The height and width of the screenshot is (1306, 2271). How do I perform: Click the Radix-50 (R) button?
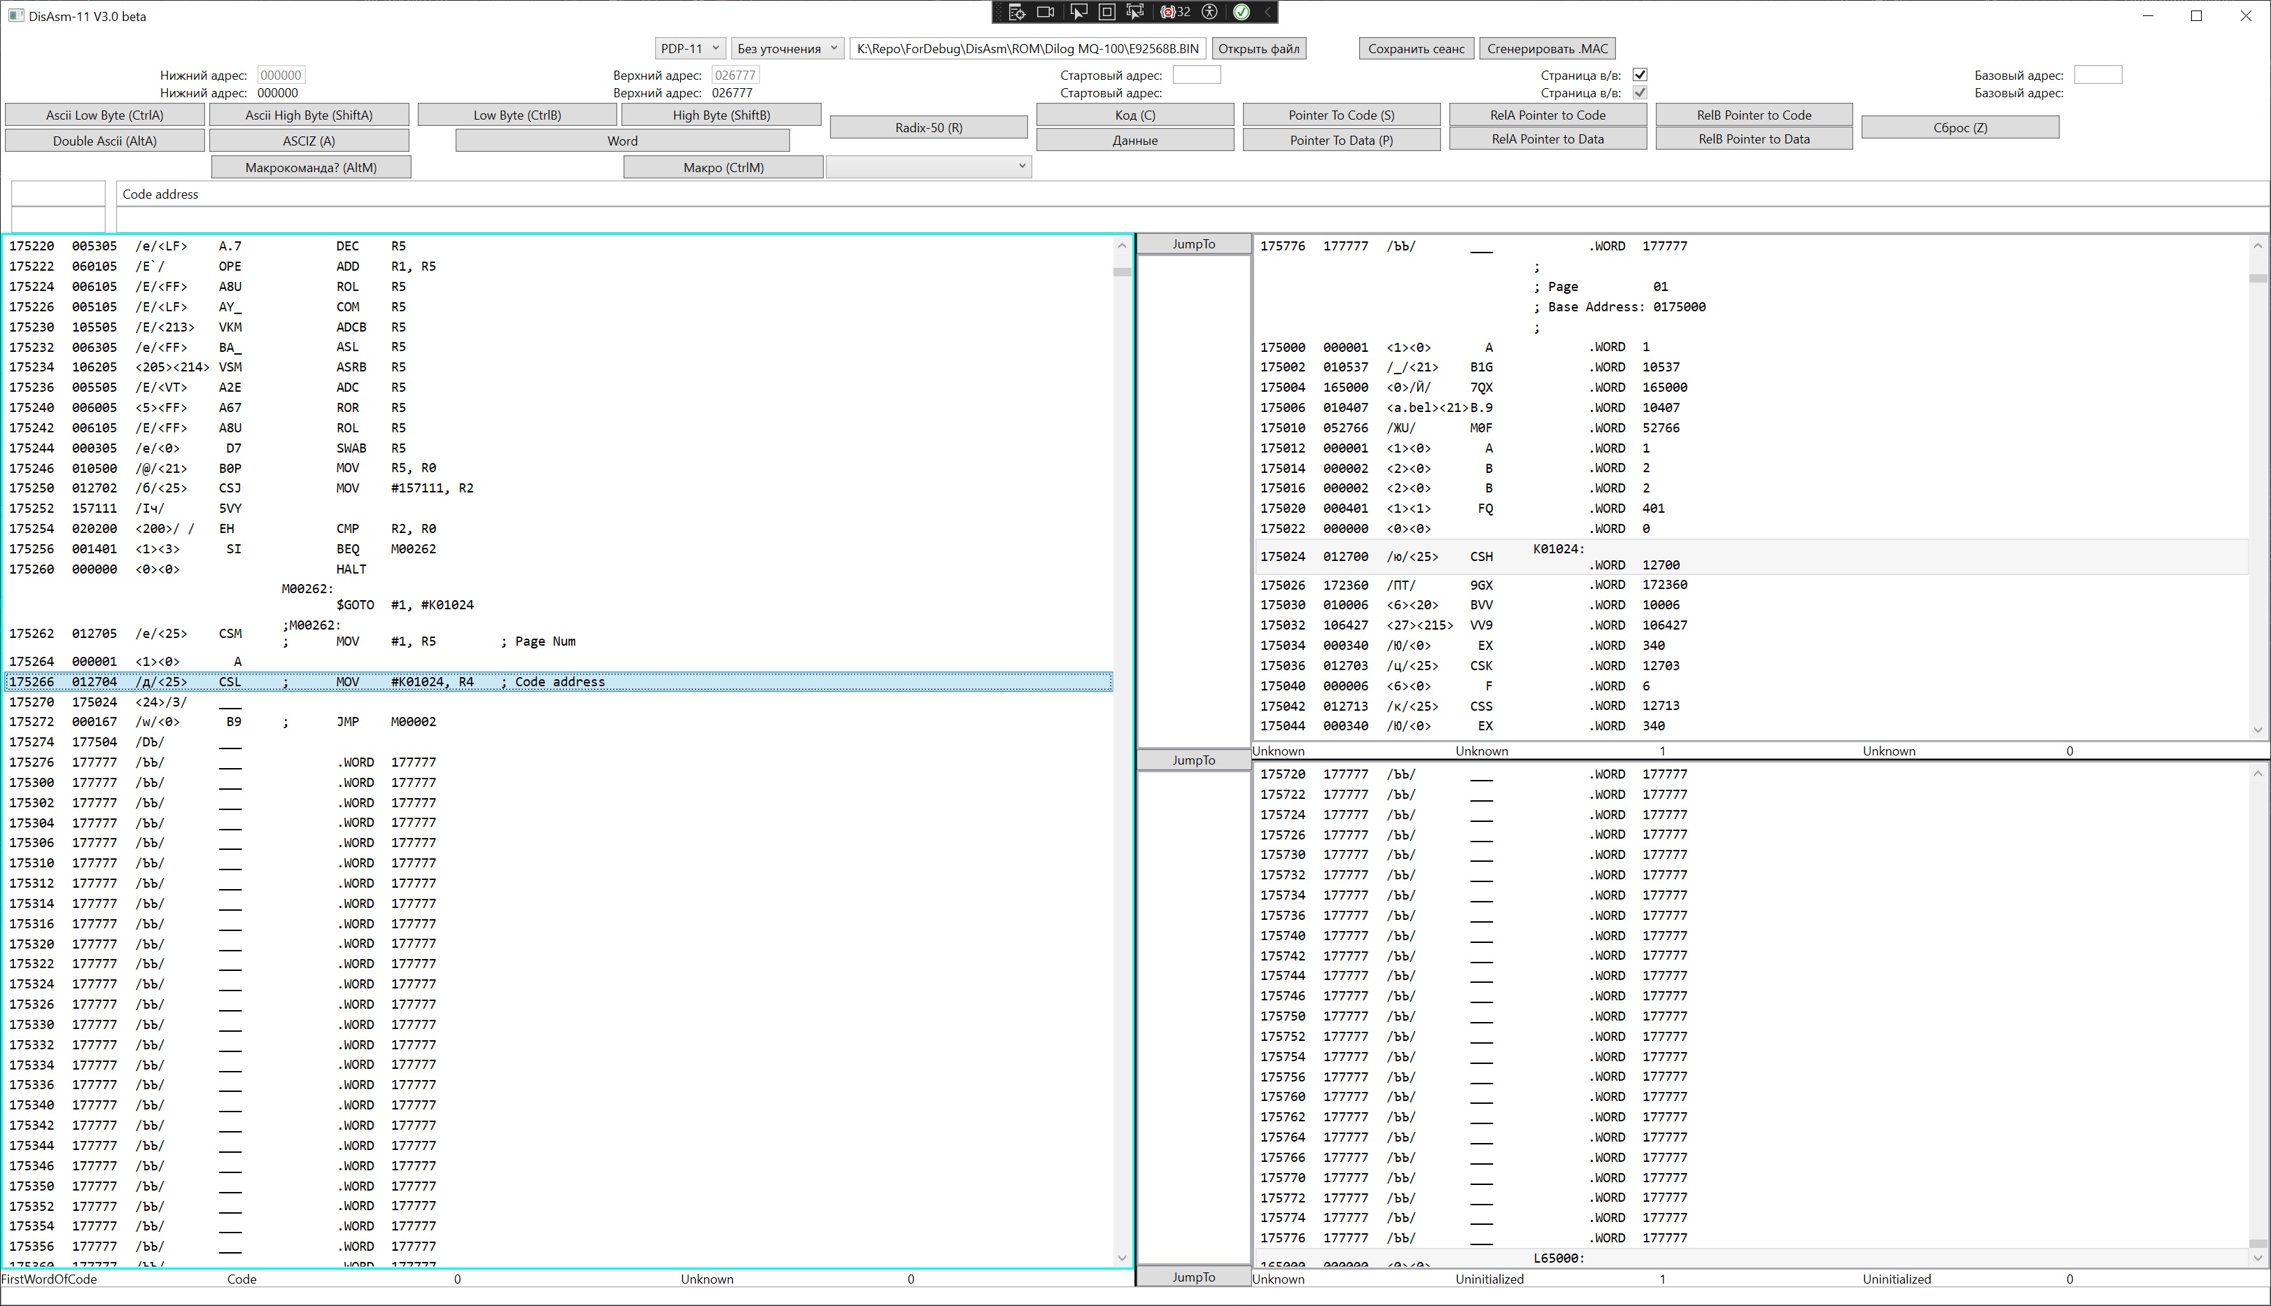click(928, 127)
